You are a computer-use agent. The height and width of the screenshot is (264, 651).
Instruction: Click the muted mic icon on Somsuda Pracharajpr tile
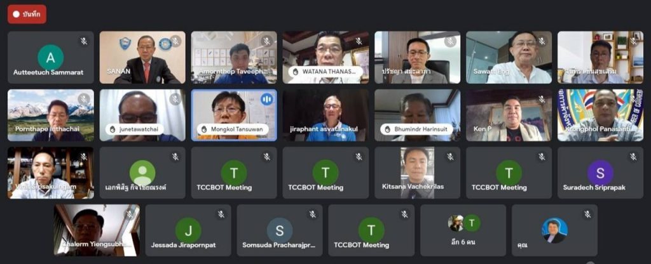tap(313, 214)
